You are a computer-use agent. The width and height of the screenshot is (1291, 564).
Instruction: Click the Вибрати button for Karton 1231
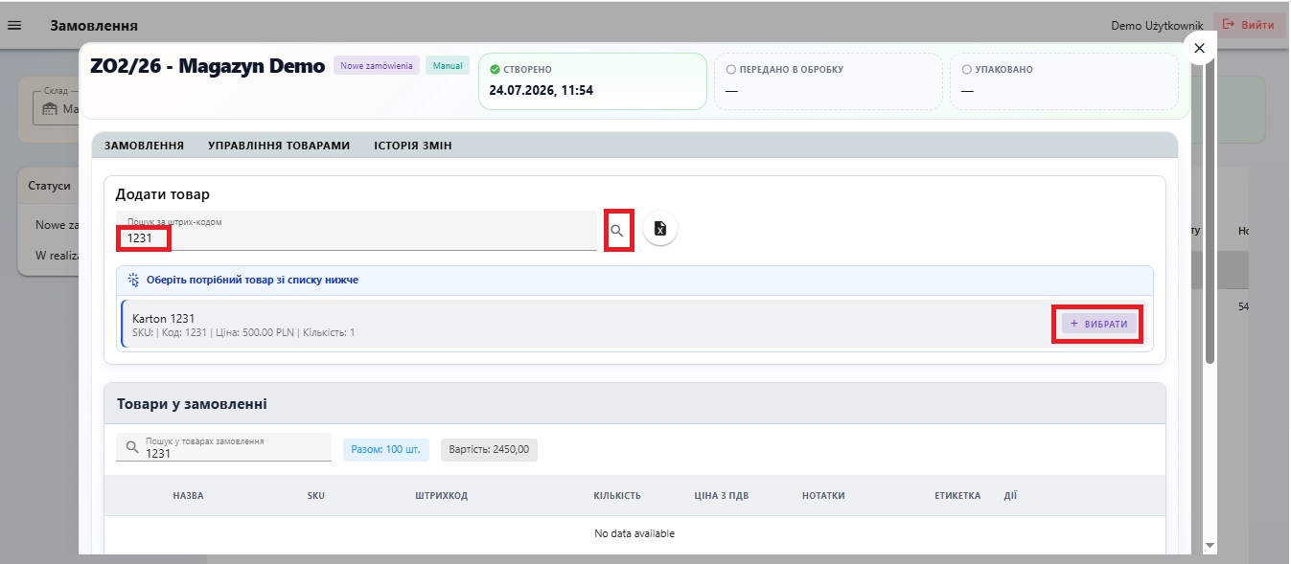pyautogui.click(x=1099, y=324)
